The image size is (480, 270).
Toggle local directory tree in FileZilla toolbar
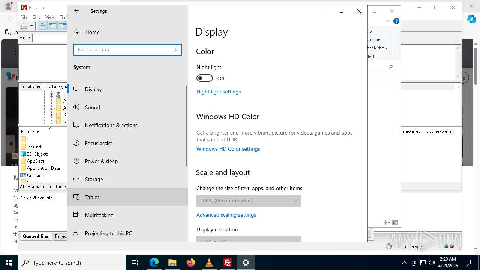[x=52, y=26]
